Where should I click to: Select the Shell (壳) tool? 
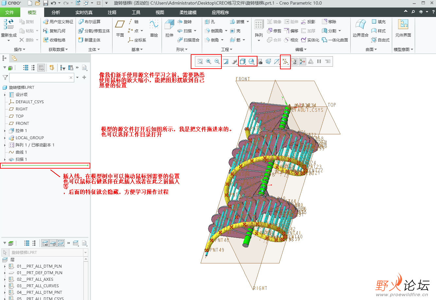coord(235,31)
